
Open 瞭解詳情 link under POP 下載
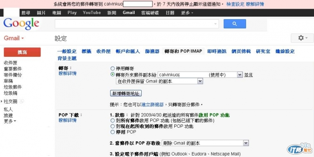[68, 120]
